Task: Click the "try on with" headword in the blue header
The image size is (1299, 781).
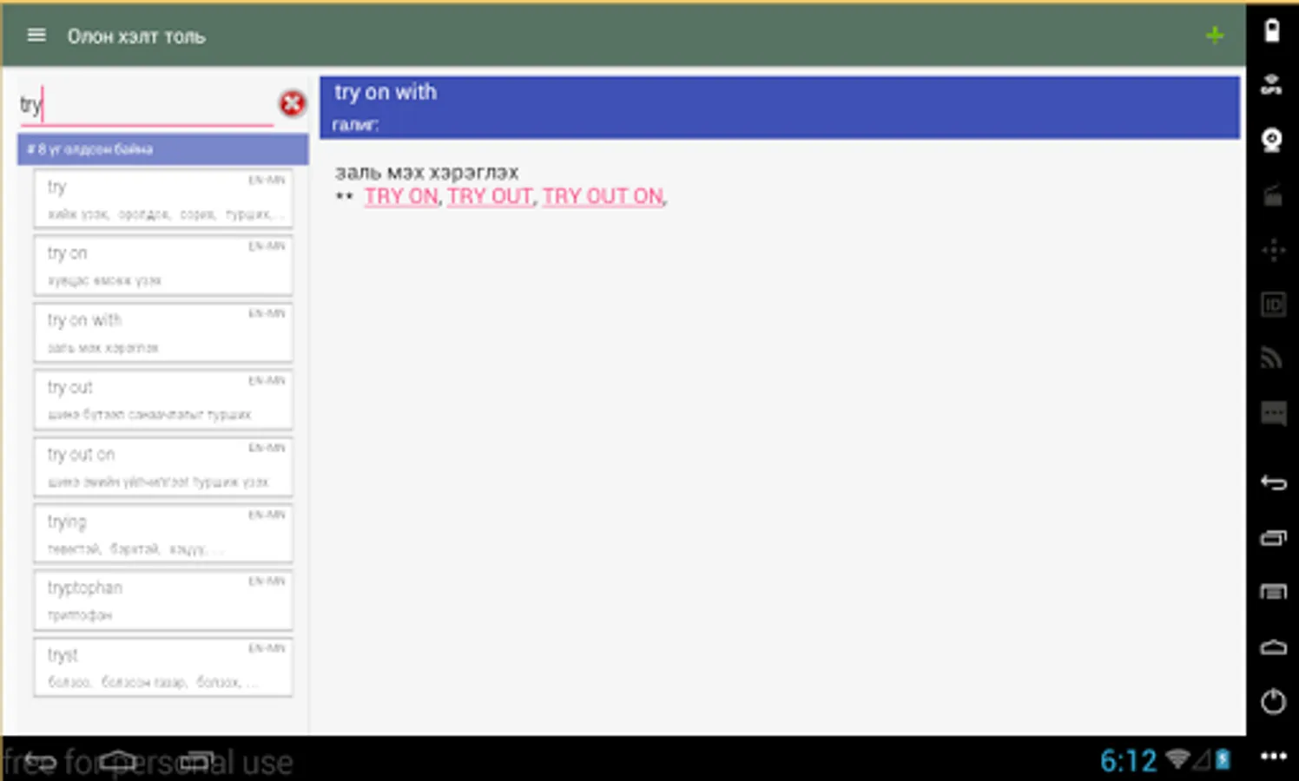Action: pyautogui.click(x=386, y=92)
